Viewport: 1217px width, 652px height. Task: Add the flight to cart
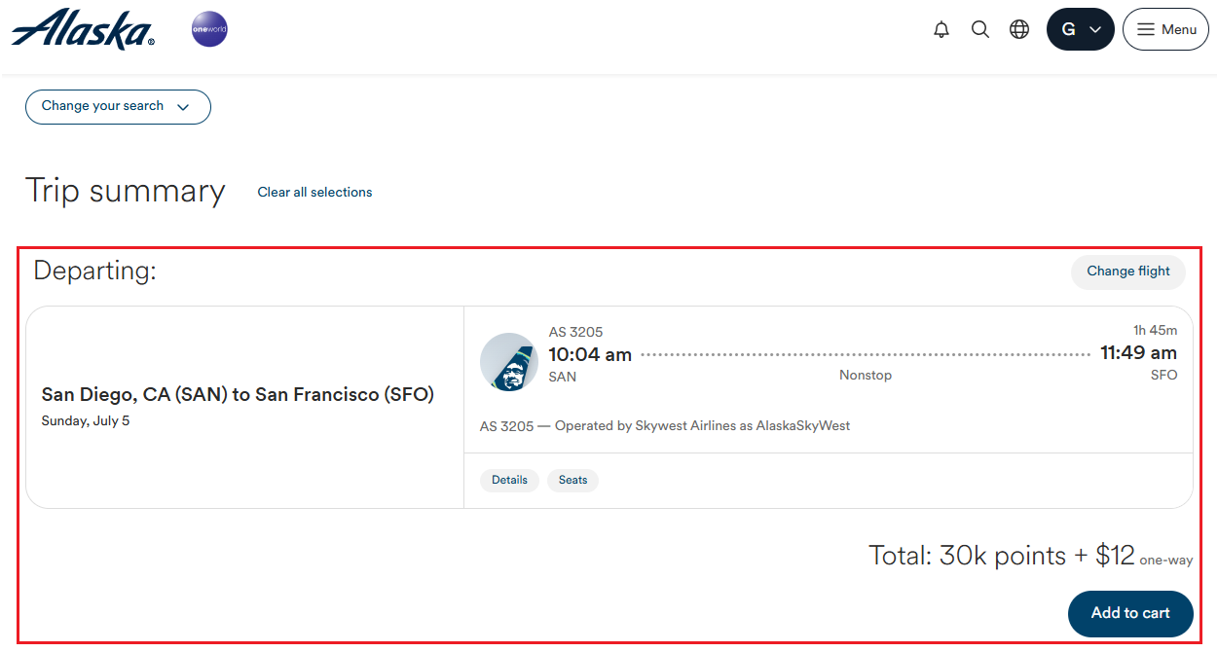1130,613
